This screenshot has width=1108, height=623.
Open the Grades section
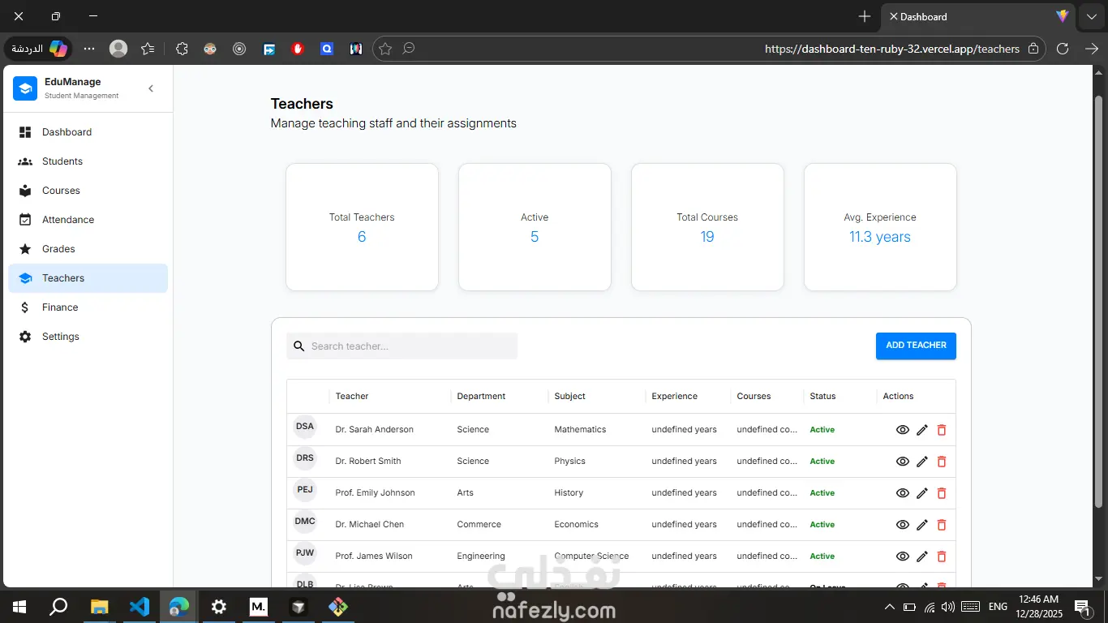point(88,249)
